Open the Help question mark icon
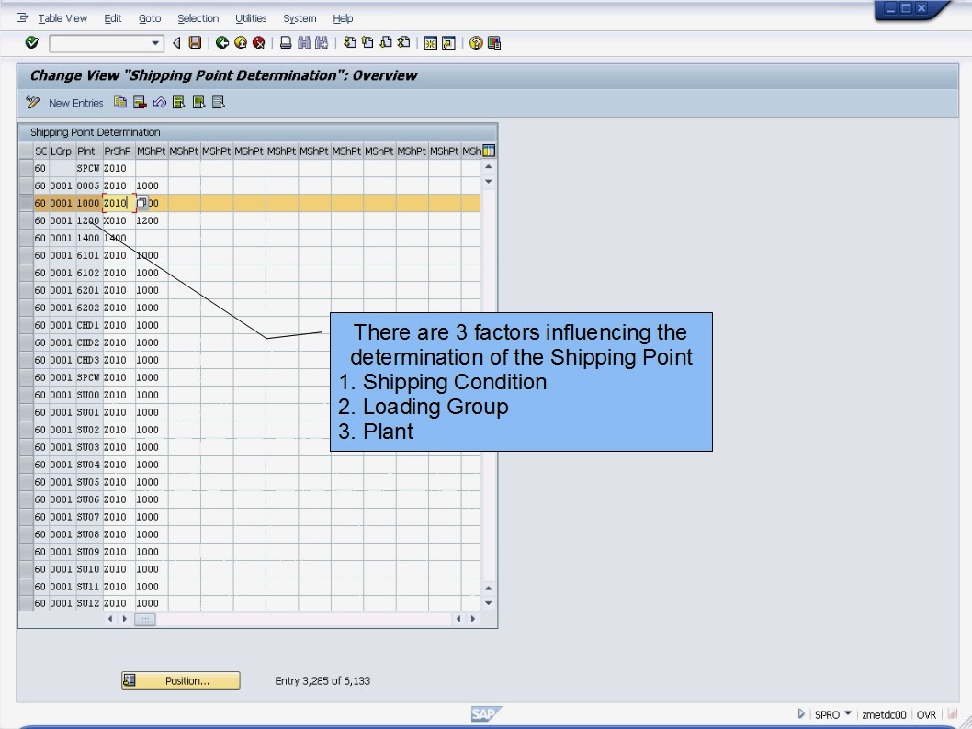The image size is (972, 729). pos(476,43)
